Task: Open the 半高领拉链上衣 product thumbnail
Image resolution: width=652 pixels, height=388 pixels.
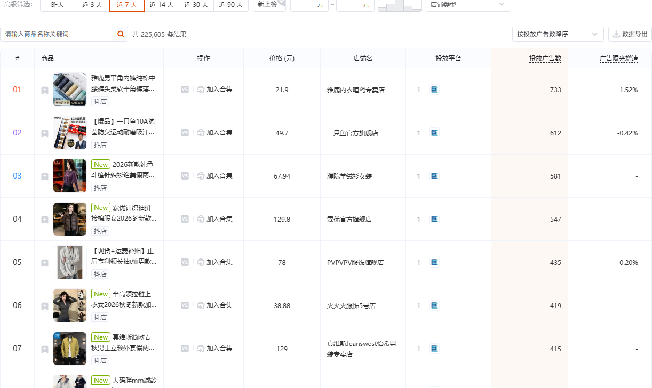Action: (x=70, y=305)
